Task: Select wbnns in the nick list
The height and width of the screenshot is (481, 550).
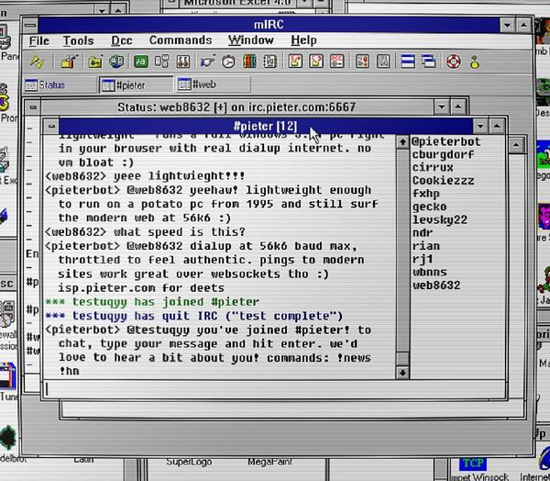Action: (429, 272)
